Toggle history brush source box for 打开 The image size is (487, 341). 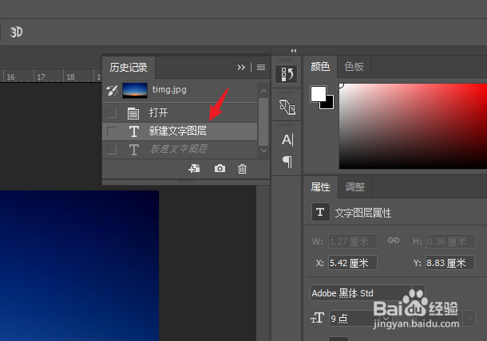(112, 113)
